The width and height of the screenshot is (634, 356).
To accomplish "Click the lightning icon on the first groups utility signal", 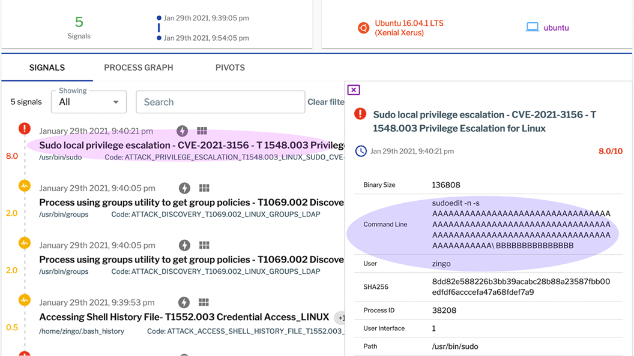I will [184, 188].
